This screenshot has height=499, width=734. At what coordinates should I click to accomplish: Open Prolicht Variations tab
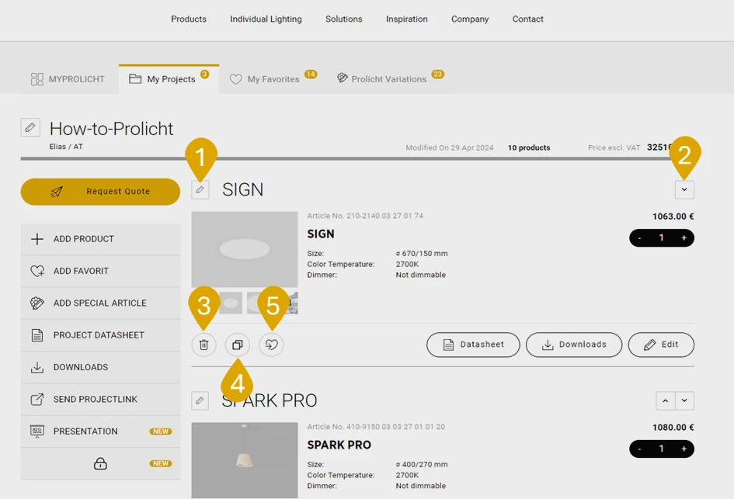coord(388,79)
